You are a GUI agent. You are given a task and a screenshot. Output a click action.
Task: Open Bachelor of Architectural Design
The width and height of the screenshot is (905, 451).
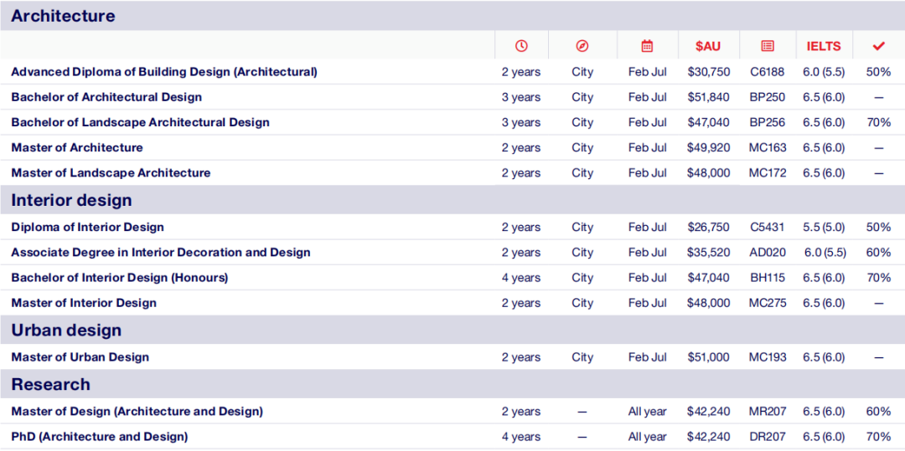(x=106, y=97)
